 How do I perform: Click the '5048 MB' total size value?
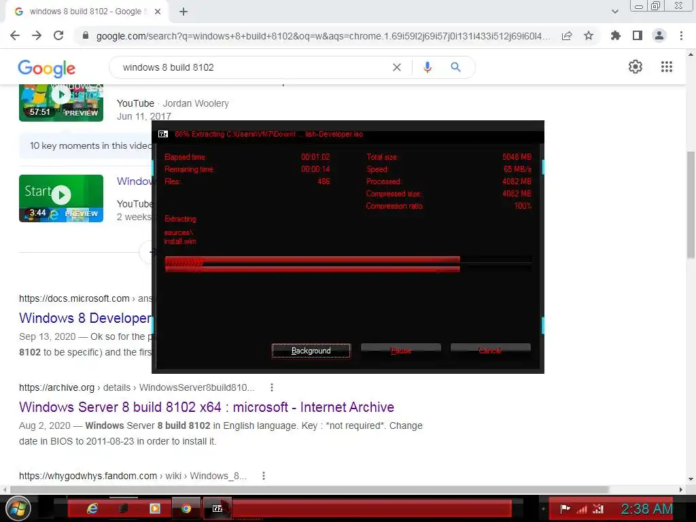pyautogui.click(x=517, y=157)
